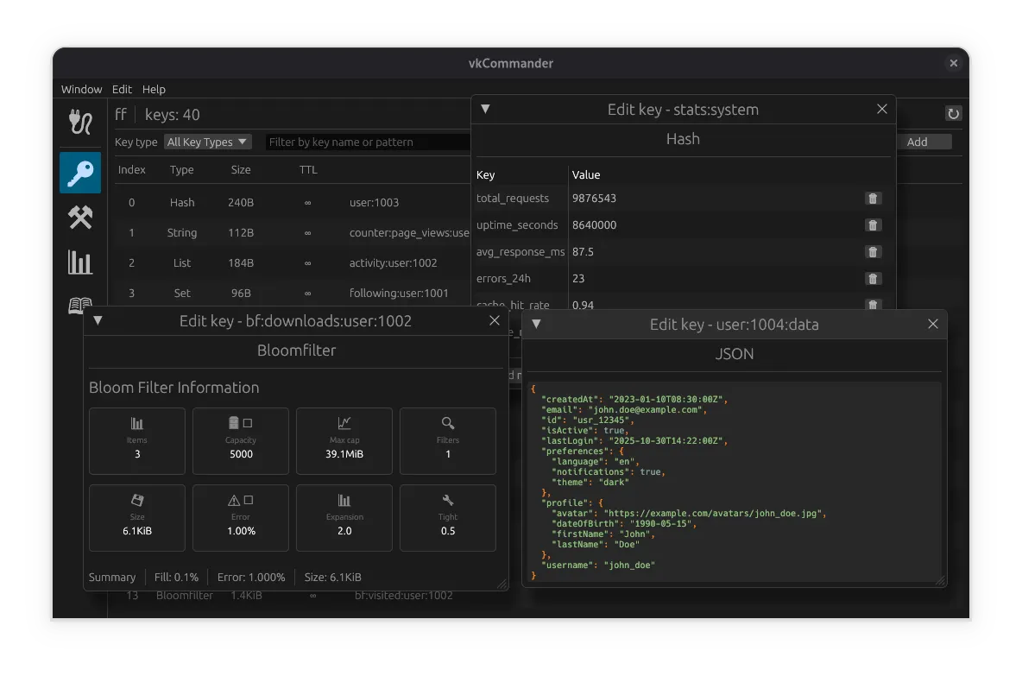Click the keys: 40 counter label
This screenshot has width=1022, height=676.
[172, 115]
